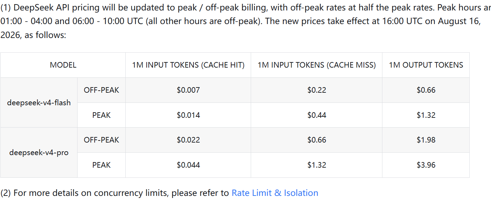
Task: Open the Rate Limit & Isolation link
Action: point(275,193)
